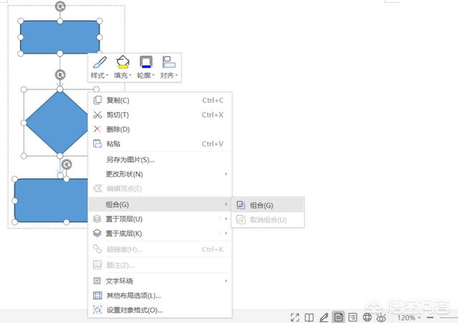Click the zoom out minus button
Viewport: 458px width, 323px height.
430,317
